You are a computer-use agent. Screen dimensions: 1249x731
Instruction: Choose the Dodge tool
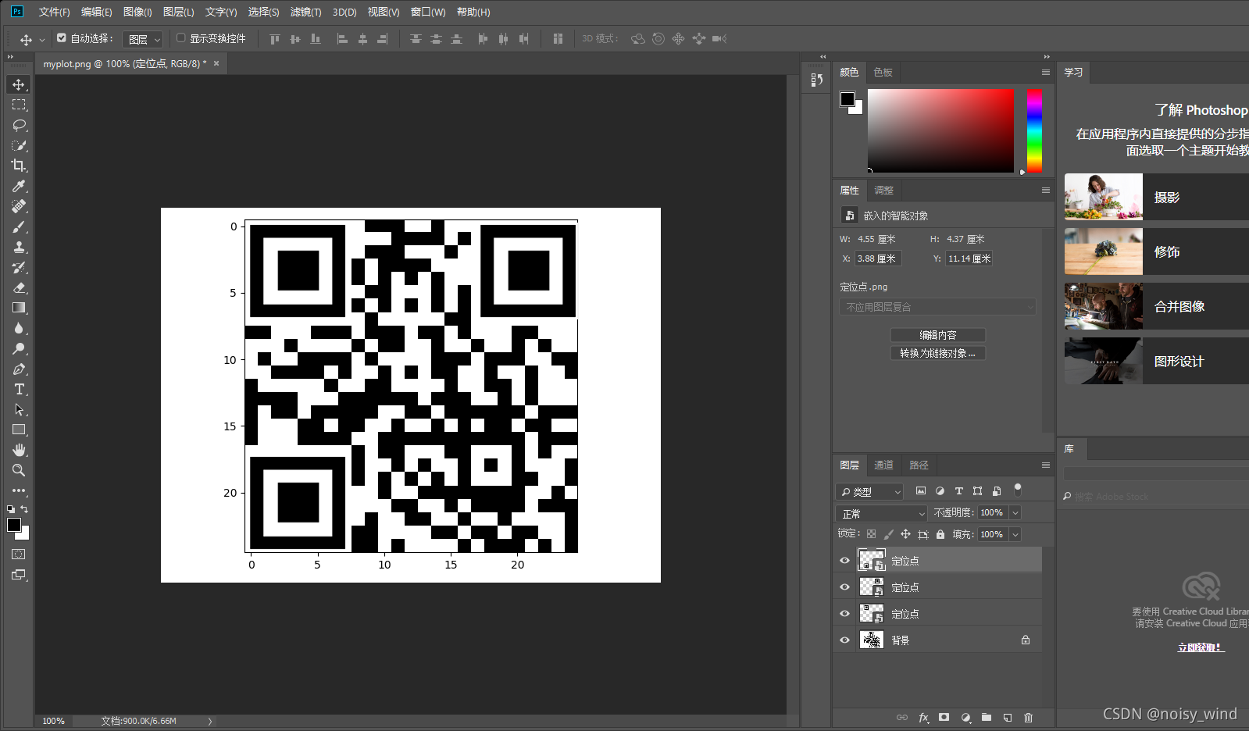[19, 348]
